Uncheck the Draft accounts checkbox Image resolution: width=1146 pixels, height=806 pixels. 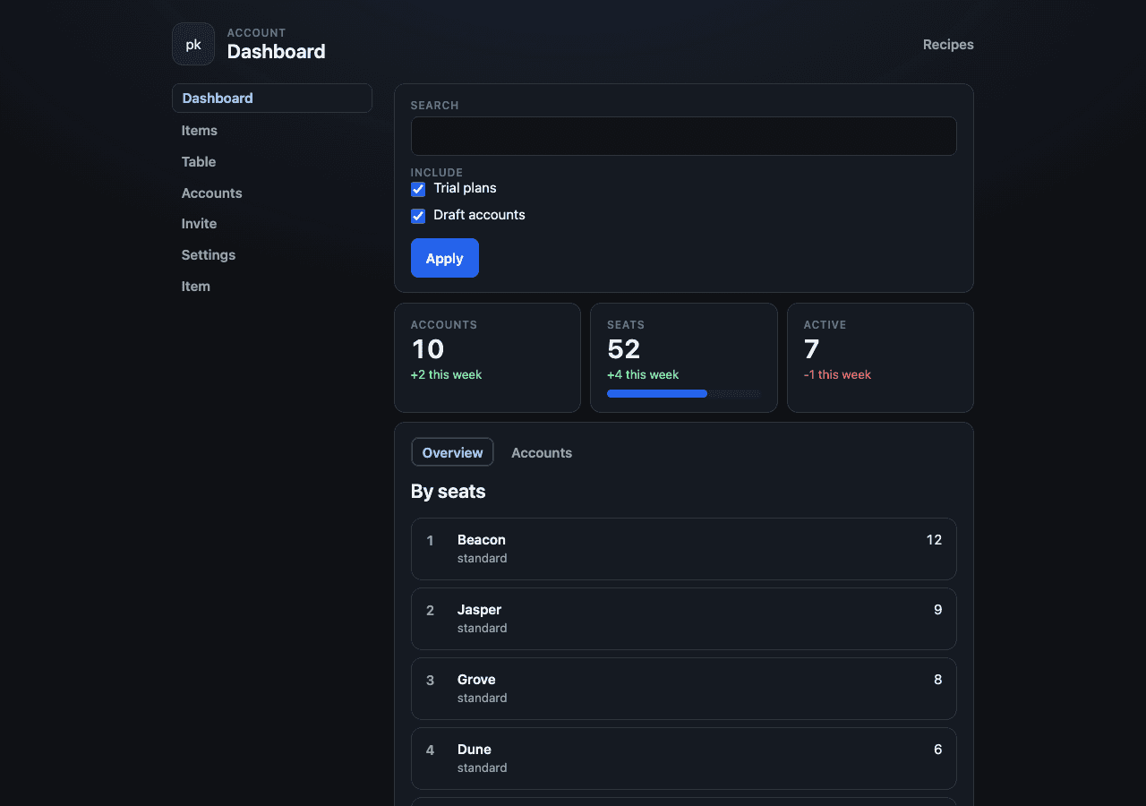pos(418,216)
